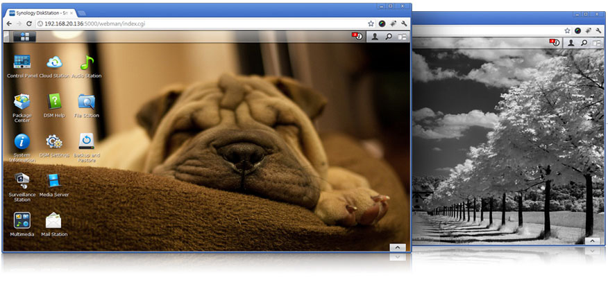Open Backup and Restore icon

click(87, 142)
